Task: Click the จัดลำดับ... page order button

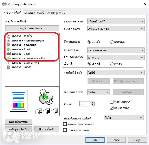Action: point(128,92)
